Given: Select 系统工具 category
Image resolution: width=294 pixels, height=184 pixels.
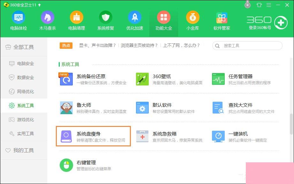Looking at the screenshot, I should click(x=24, y=106).
